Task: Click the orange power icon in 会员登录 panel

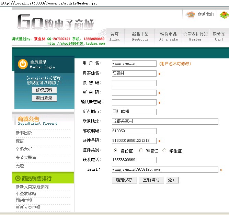Action: click(x=23, y=64)
